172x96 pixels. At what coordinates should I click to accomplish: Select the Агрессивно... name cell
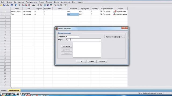17,11
